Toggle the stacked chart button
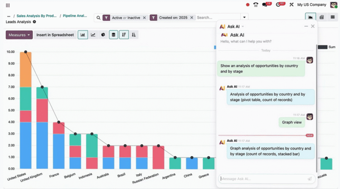 (x=113, y=35)
